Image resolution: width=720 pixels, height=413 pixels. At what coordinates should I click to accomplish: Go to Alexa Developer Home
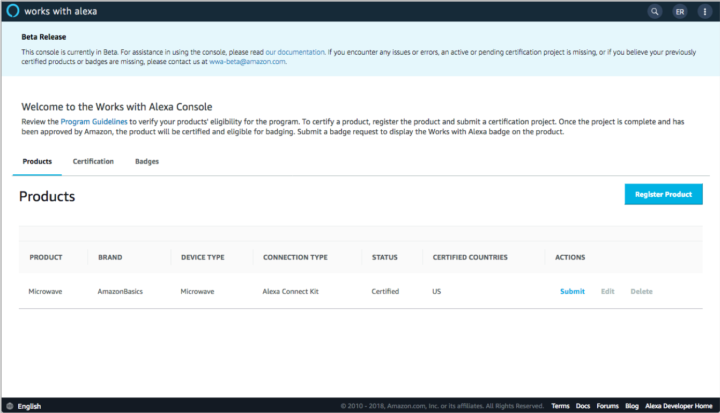point(679,406)
